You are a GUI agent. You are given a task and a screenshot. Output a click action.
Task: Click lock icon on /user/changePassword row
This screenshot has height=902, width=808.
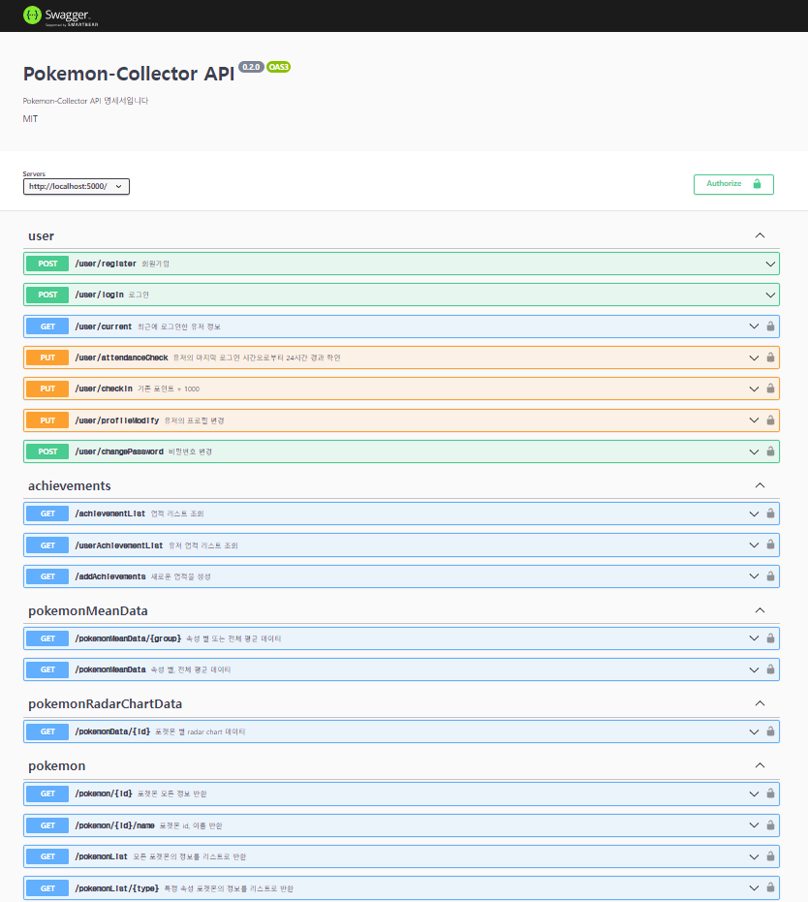pos(770,451)
